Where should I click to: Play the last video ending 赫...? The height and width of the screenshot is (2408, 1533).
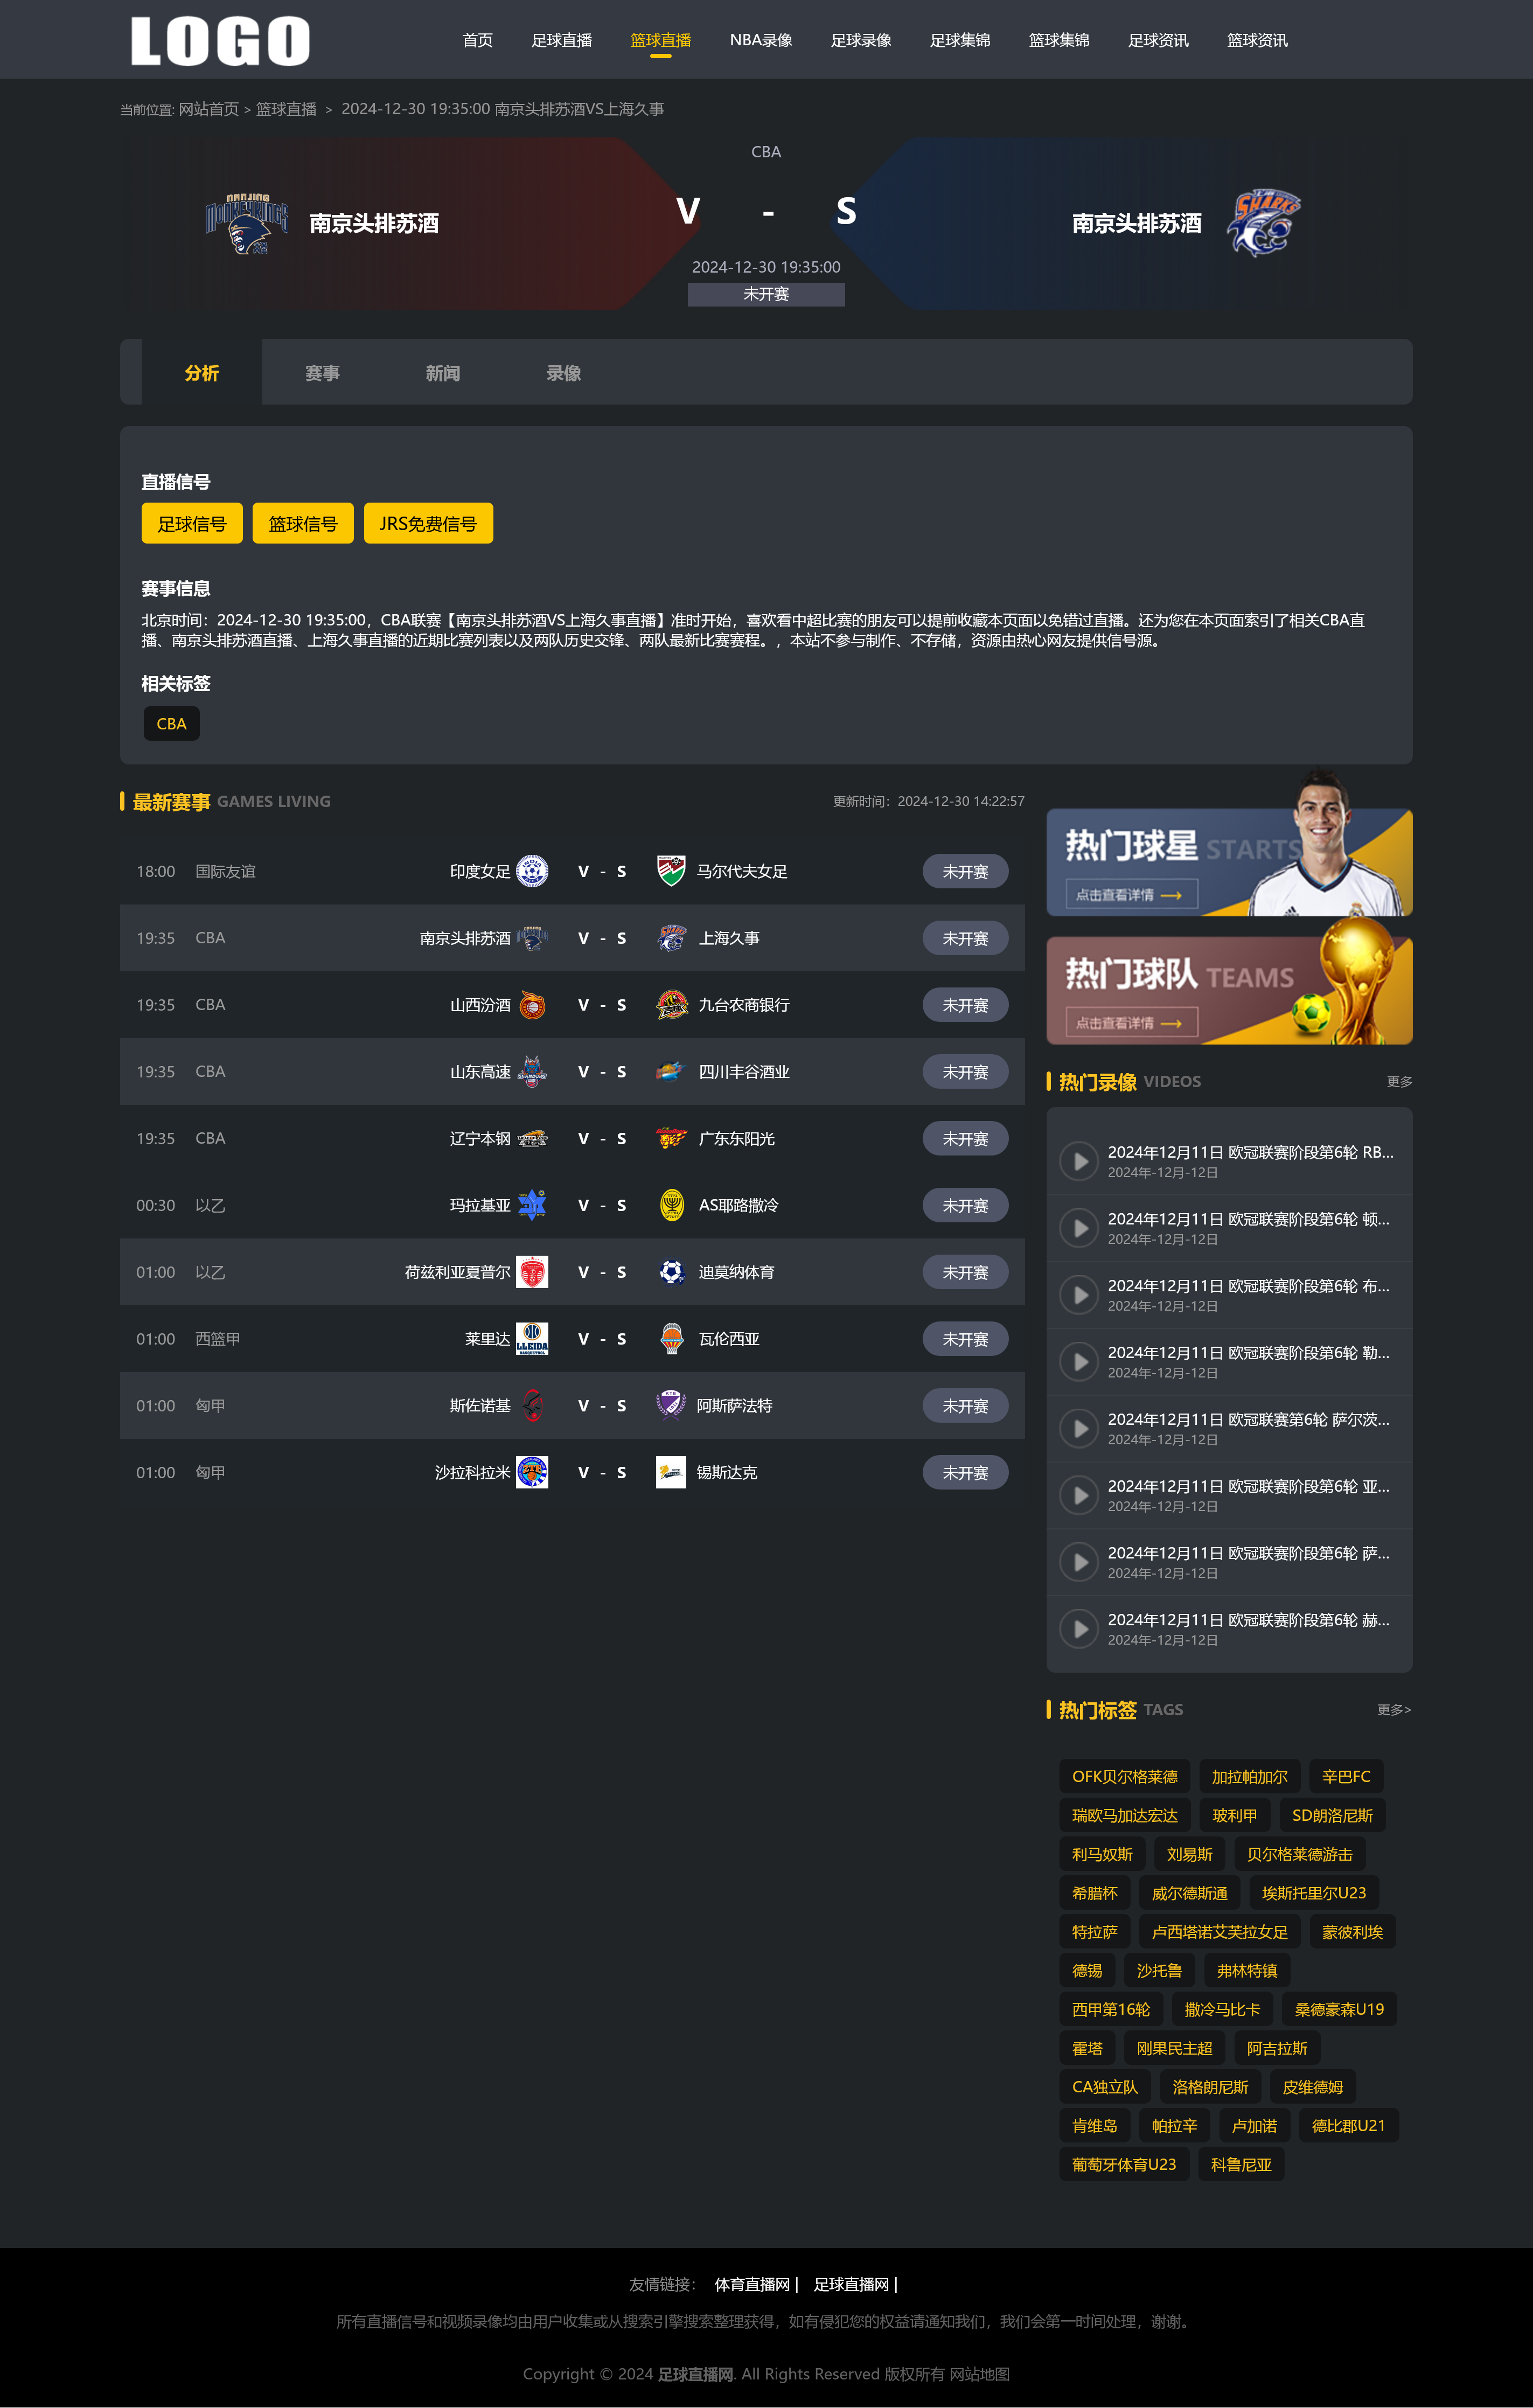click(x=1079, y=1629)
